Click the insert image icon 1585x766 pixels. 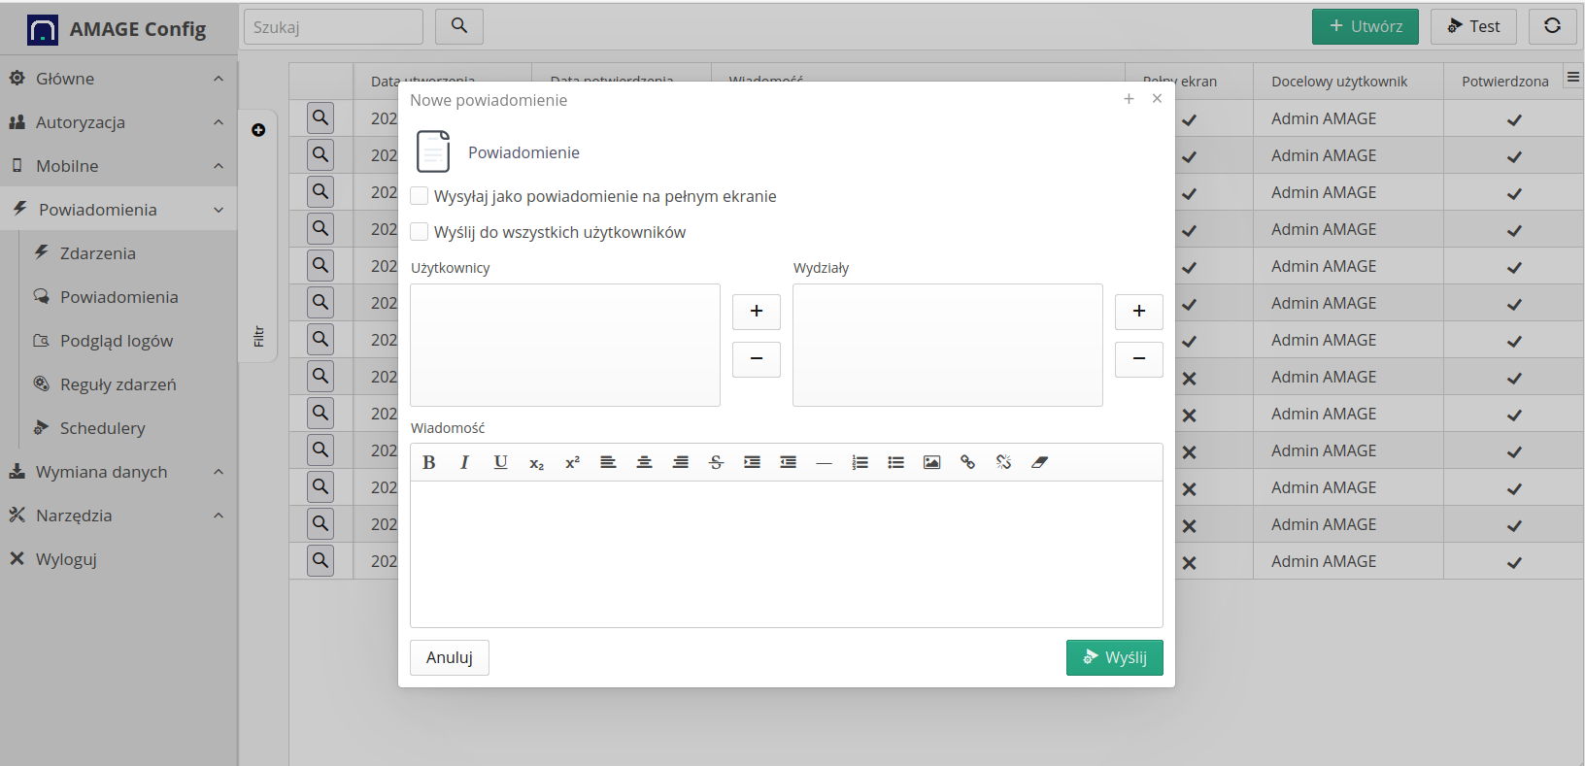[931, 463]
